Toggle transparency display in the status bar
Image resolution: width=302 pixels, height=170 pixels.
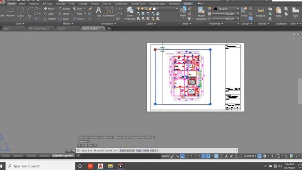pyautogui.click(x=216, y=156)
